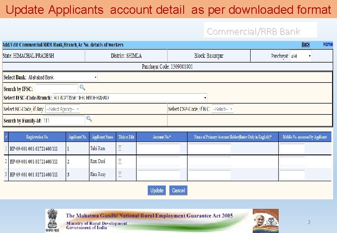Click the Account No.* column header

(x=162, y=137)
